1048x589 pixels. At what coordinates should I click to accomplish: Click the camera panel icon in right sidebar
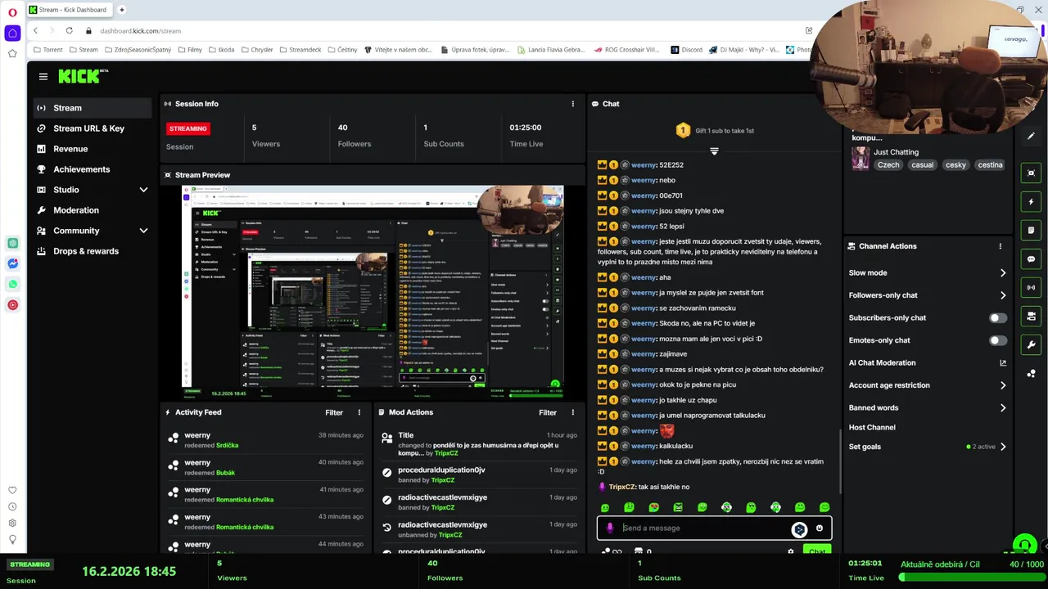[x=1031, y=316]
